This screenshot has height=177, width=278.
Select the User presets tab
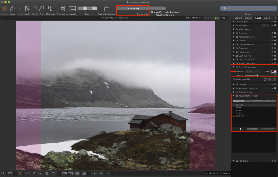point(247,101)
